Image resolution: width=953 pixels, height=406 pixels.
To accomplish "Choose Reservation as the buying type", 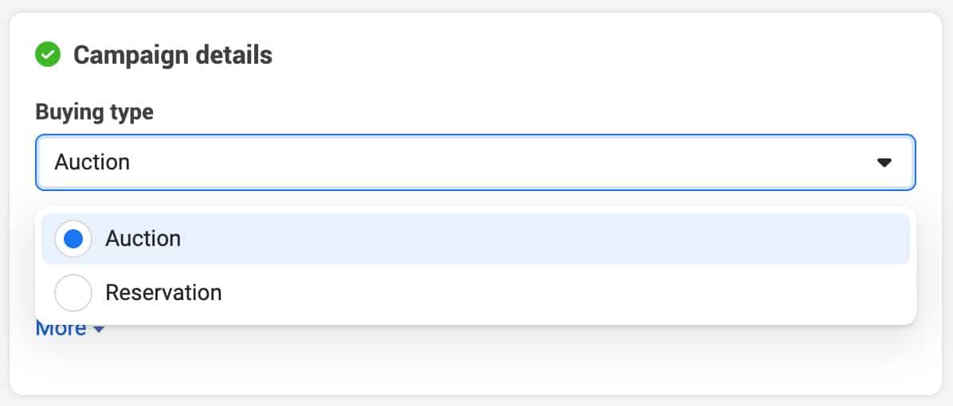I will coord(475,292).
